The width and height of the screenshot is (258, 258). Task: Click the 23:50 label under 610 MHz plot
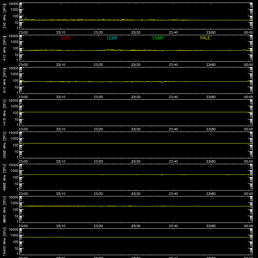pos(211,97)
